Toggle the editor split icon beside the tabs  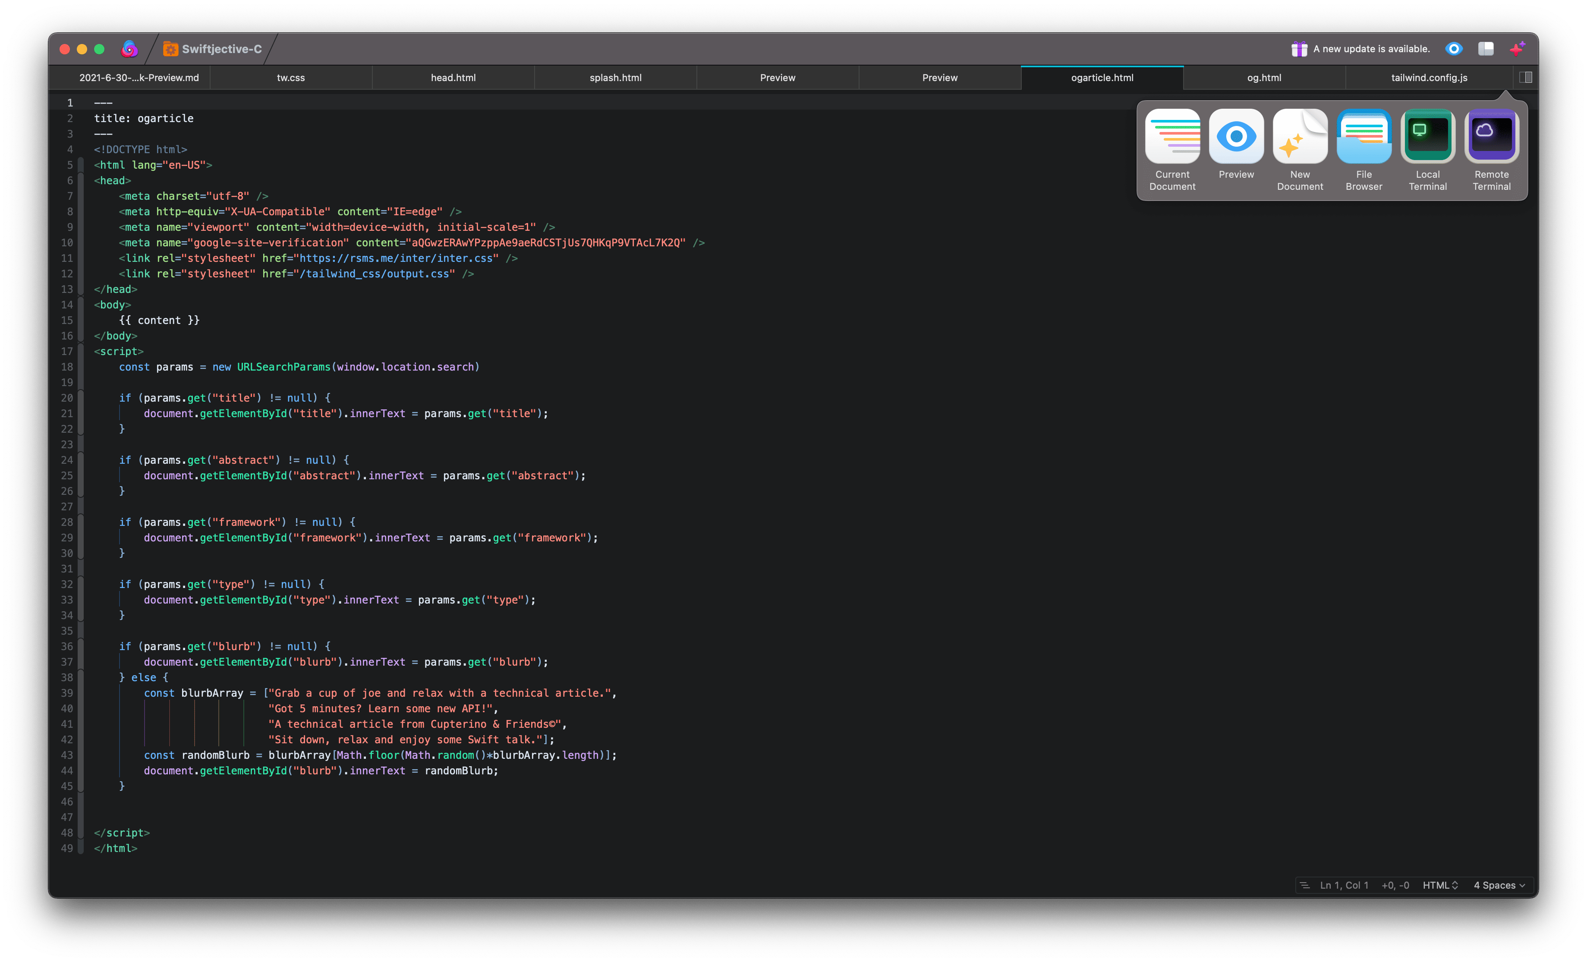tap(1527, 77)
